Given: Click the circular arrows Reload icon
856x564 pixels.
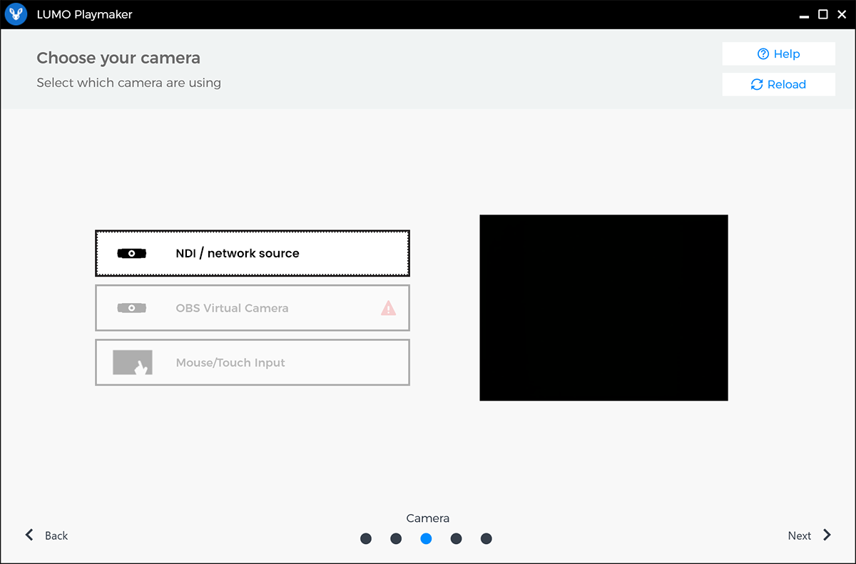Looking at the screenshot, I should [x=757, y=84].
